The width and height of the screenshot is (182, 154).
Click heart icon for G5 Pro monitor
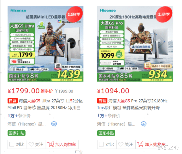click(121, 144)
